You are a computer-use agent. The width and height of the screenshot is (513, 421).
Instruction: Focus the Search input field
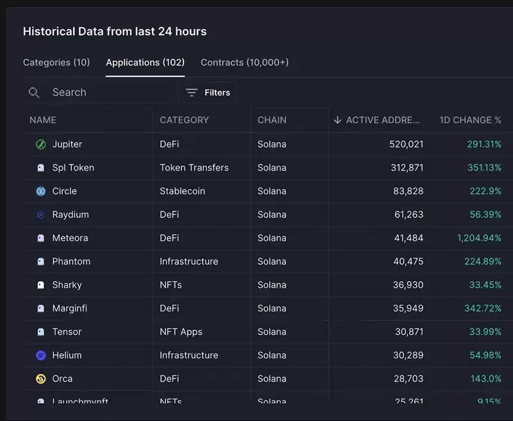click(97, 92)
